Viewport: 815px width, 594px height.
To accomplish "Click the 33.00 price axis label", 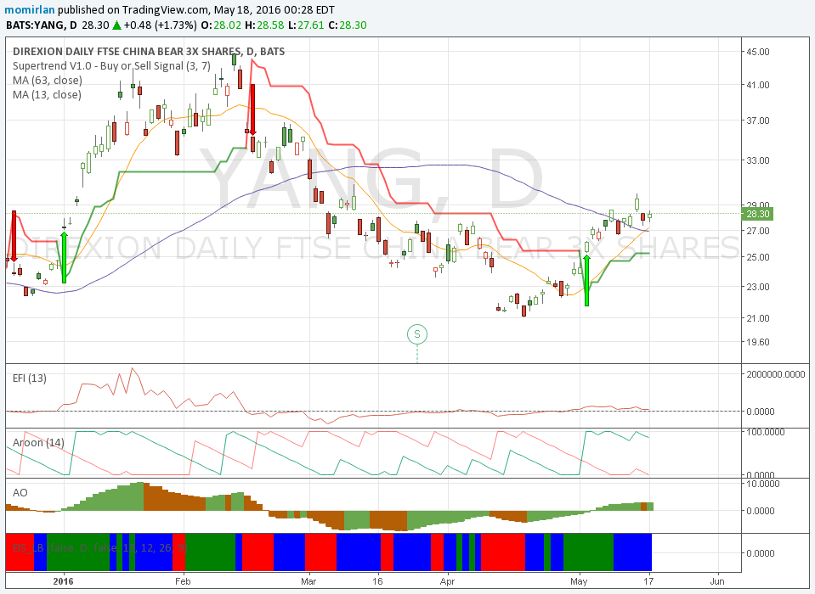I will 758,160.
